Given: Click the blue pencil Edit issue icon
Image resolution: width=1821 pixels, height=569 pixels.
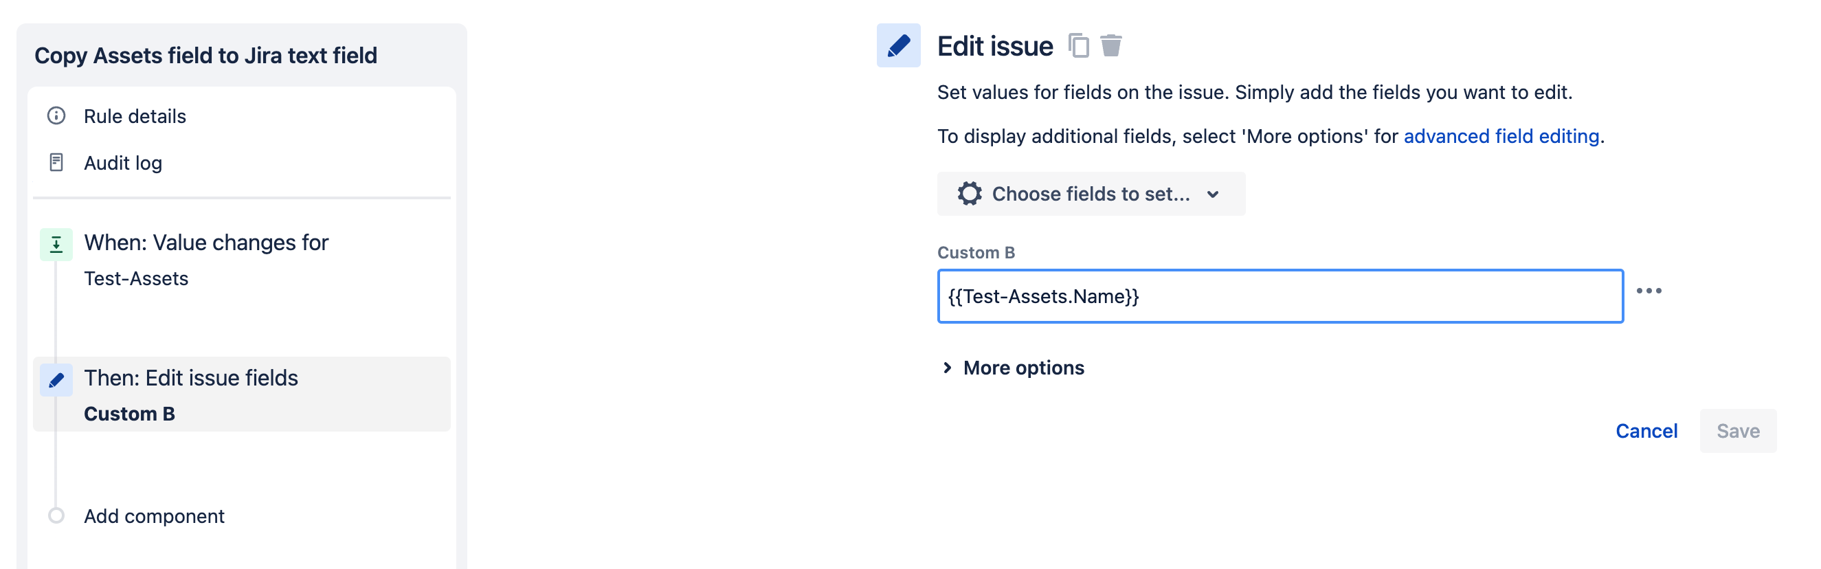Looking at the screenshot, I should [897, 46].
